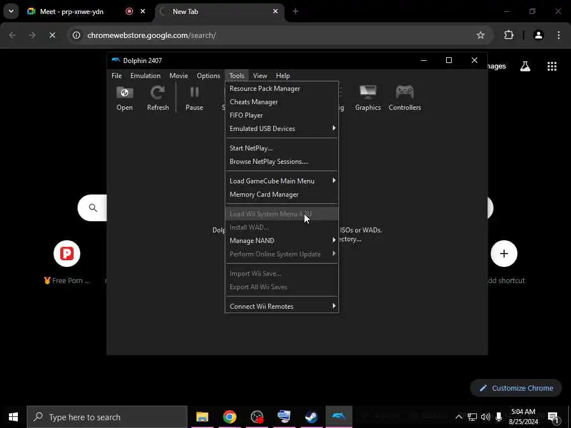Show hidden system tray icons chevron
The width and height of the screenshot is (571, 428).
pyautogui.click(x=459, y=417)
